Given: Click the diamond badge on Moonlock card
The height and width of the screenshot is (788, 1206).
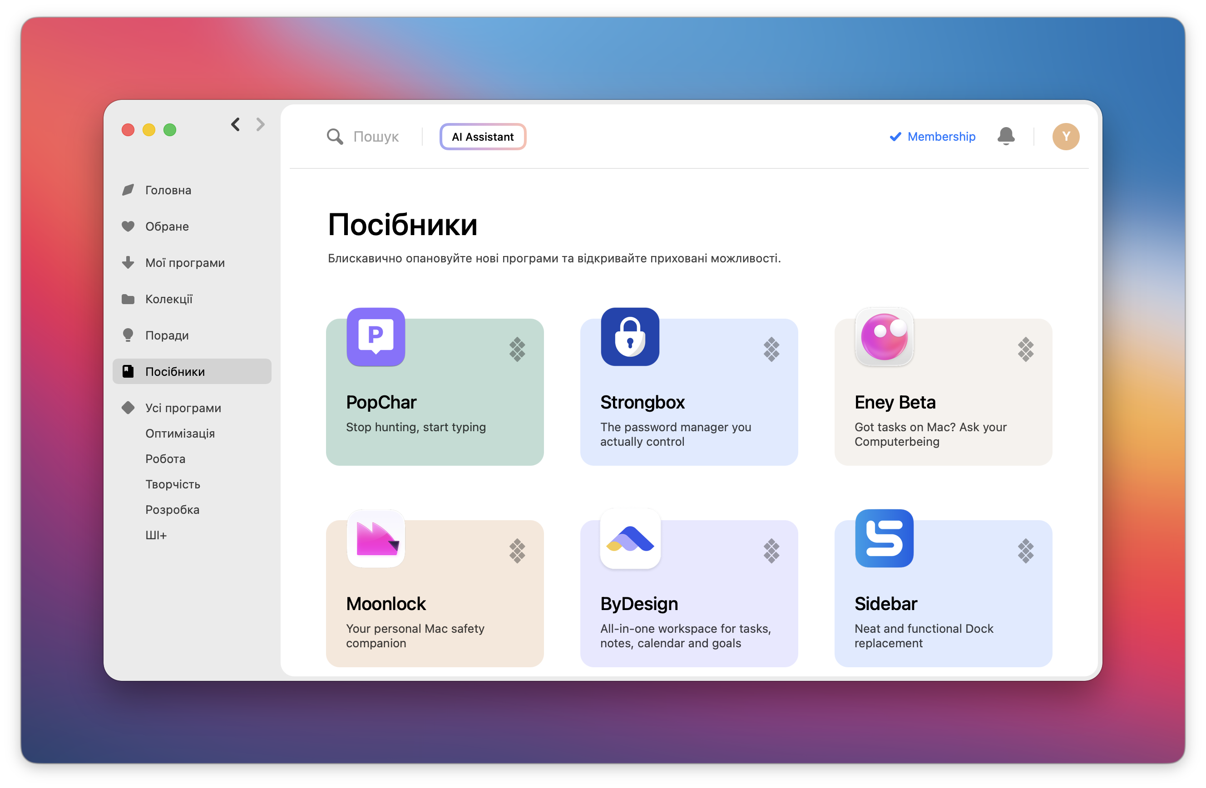Looking at the screenshot, I should pyautogui.click(x=517, y=551).
